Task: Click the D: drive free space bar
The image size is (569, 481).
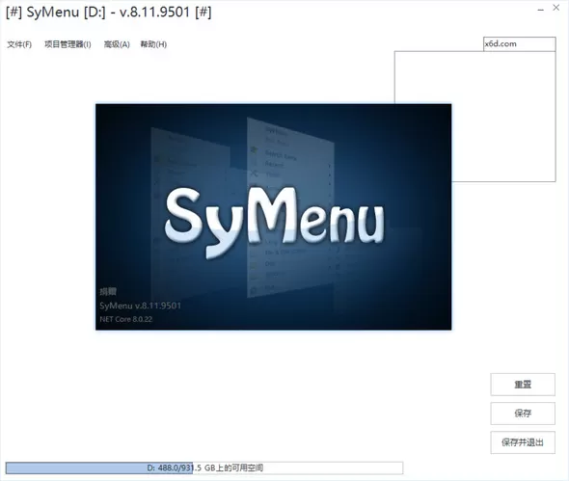Action: tap(204, 468)
